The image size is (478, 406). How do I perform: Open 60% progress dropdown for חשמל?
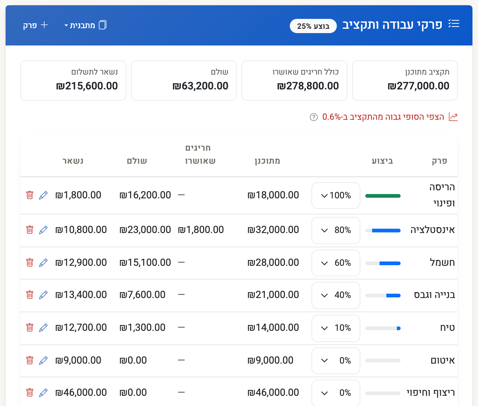pyautogui.click(x=336, y=263)
